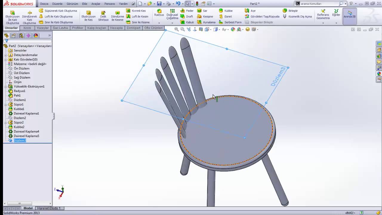382x215 pixels.
Task: Switch to the Yüzeyler tab
Action: click(43, 28)
